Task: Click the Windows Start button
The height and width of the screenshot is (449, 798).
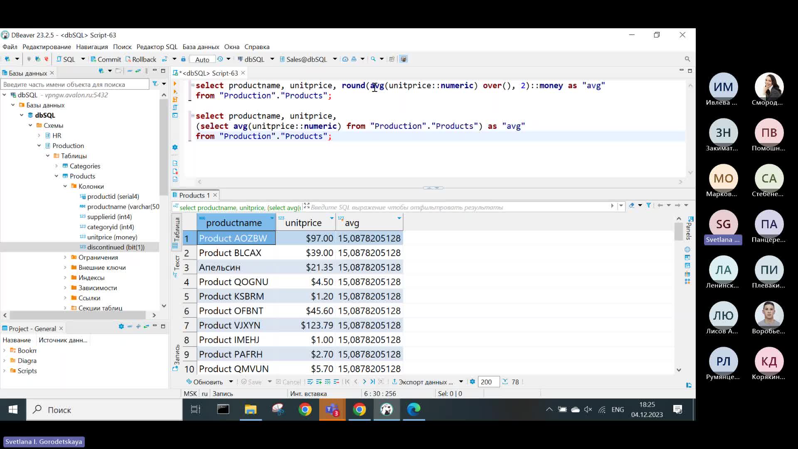Action: 13,410
